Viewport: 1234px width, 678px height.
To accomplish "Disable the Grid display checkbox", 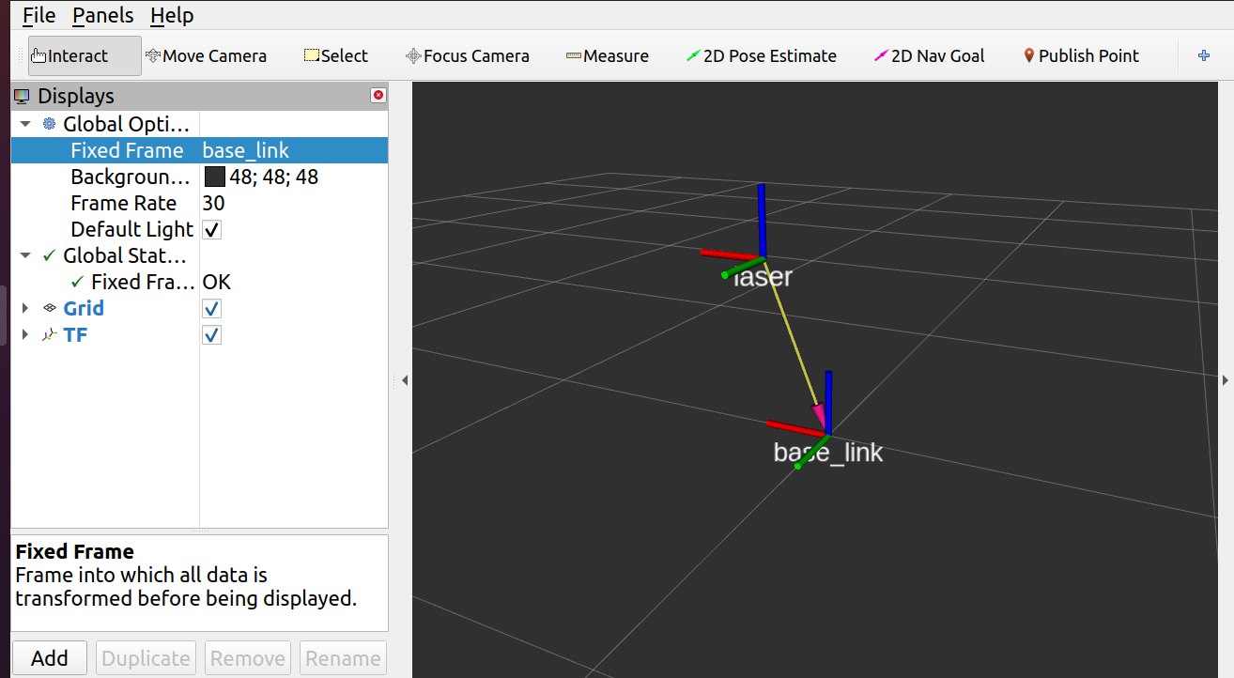I will tap(212, 309).
